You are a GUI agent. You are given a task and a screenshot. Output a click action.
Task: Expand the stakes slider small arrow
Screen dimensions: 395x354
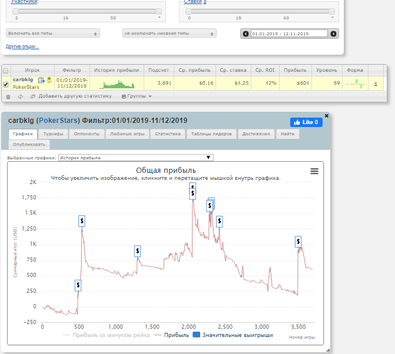332,18
